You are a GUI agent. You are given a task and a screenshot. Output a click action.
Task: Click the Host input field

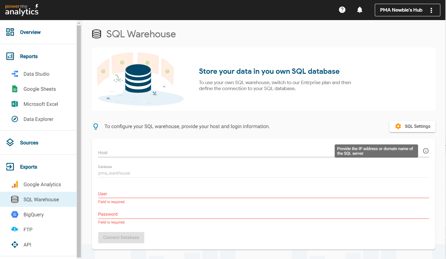(x=213, y=153)
